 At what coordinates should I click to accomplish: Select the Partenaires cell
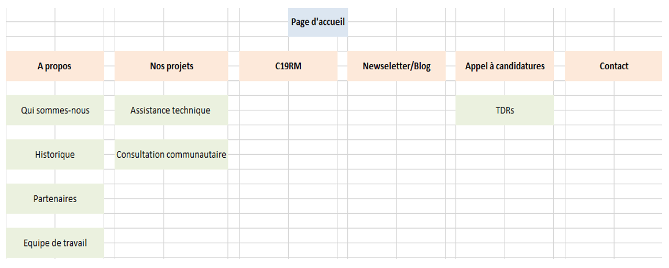[54, 199]
